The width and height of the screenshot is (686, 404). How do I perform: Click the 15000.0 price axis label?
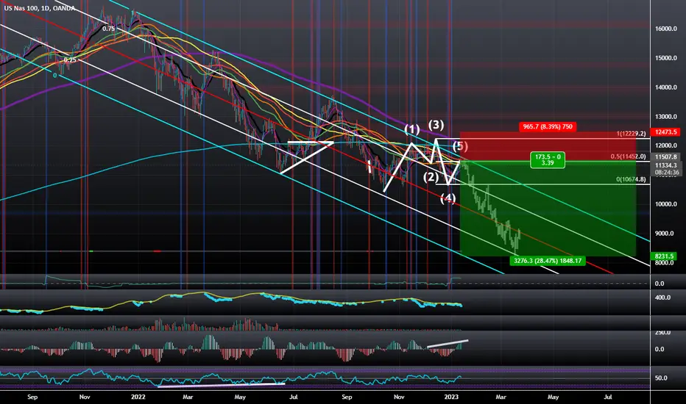pyautogui.click(x=666, y=58)
